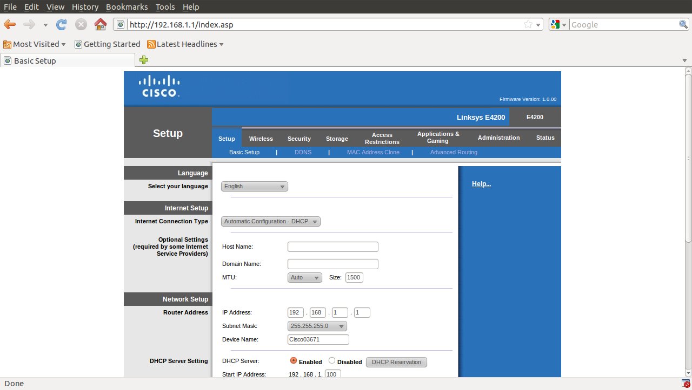
Task: Click the Host Name input field
Action: [x=332, y=247]
